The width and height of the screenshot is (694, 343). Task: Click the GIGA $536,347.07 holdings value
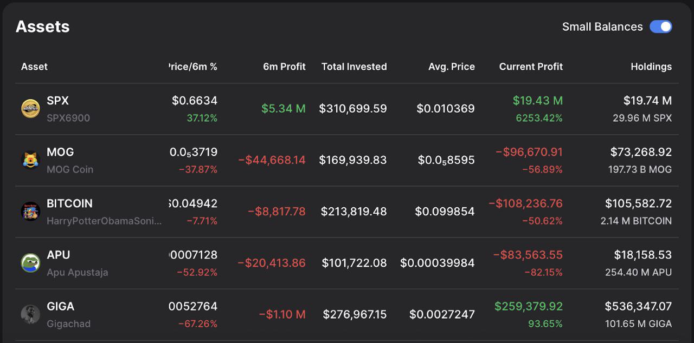[x=638, y=306]
